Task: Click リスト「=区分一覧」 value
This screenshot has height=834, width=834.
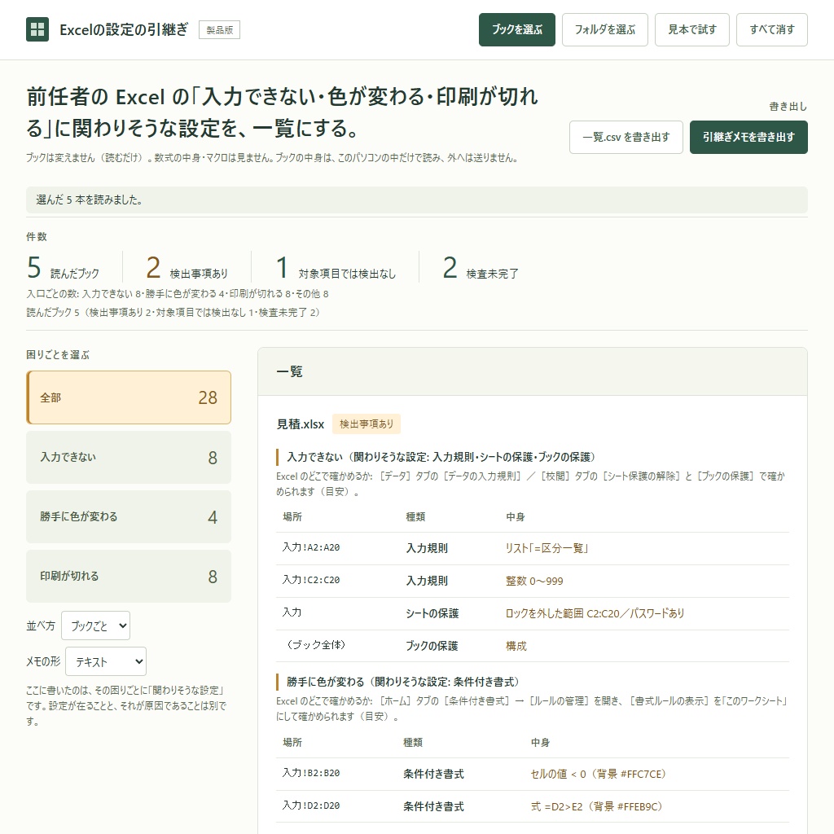Action: pos(546,548)
